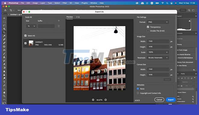Select the History Brush tool
This screenshot has height=115, width=199.
pos(4,61)
